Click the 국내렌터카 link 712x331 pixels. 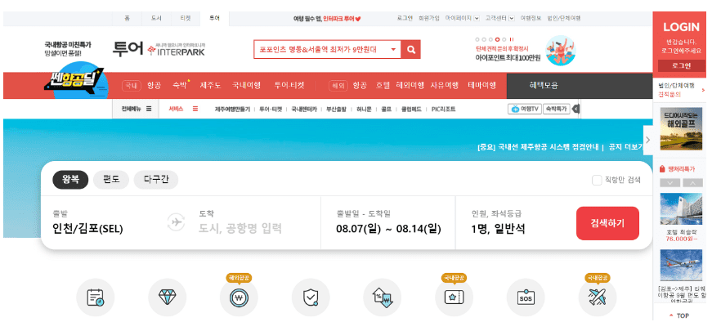click(x=304, y=110)
